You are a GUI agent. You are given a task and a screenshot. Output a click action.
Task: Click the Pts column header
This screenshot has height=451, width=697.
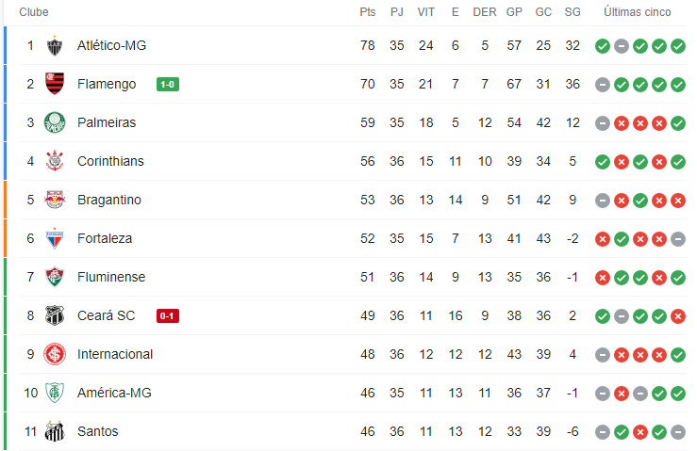point(368,12)
